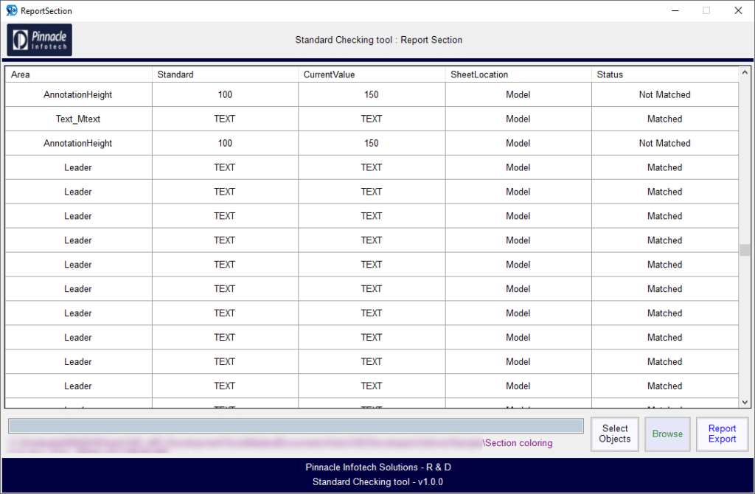Click Report Export to generate the report

coord(722,434)
